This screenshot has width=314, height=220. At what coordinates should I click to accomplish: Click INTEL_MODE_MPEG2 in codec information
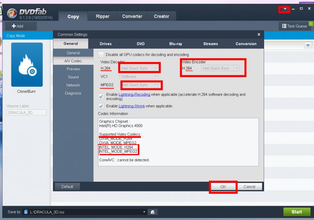click(x=118, y=152)
